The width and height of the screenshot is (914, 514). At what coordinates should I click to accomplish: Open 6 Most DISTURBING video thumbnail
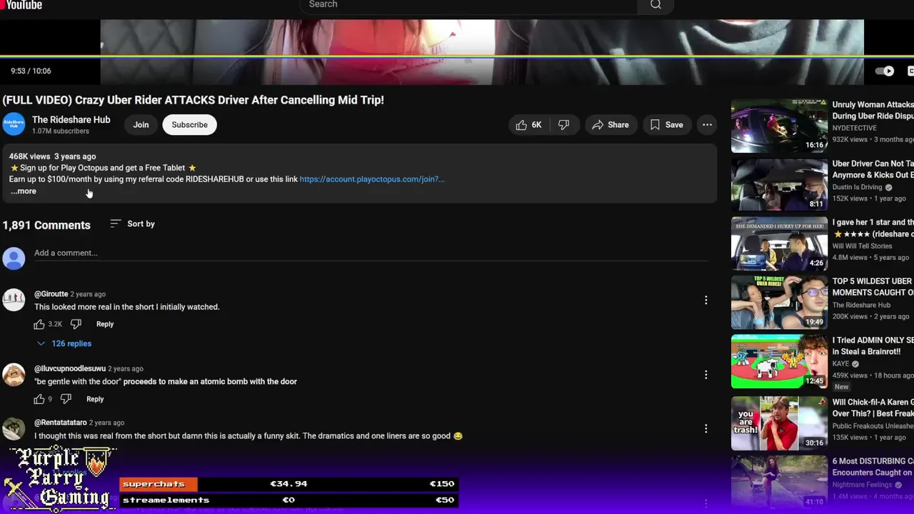coord(779,482)
